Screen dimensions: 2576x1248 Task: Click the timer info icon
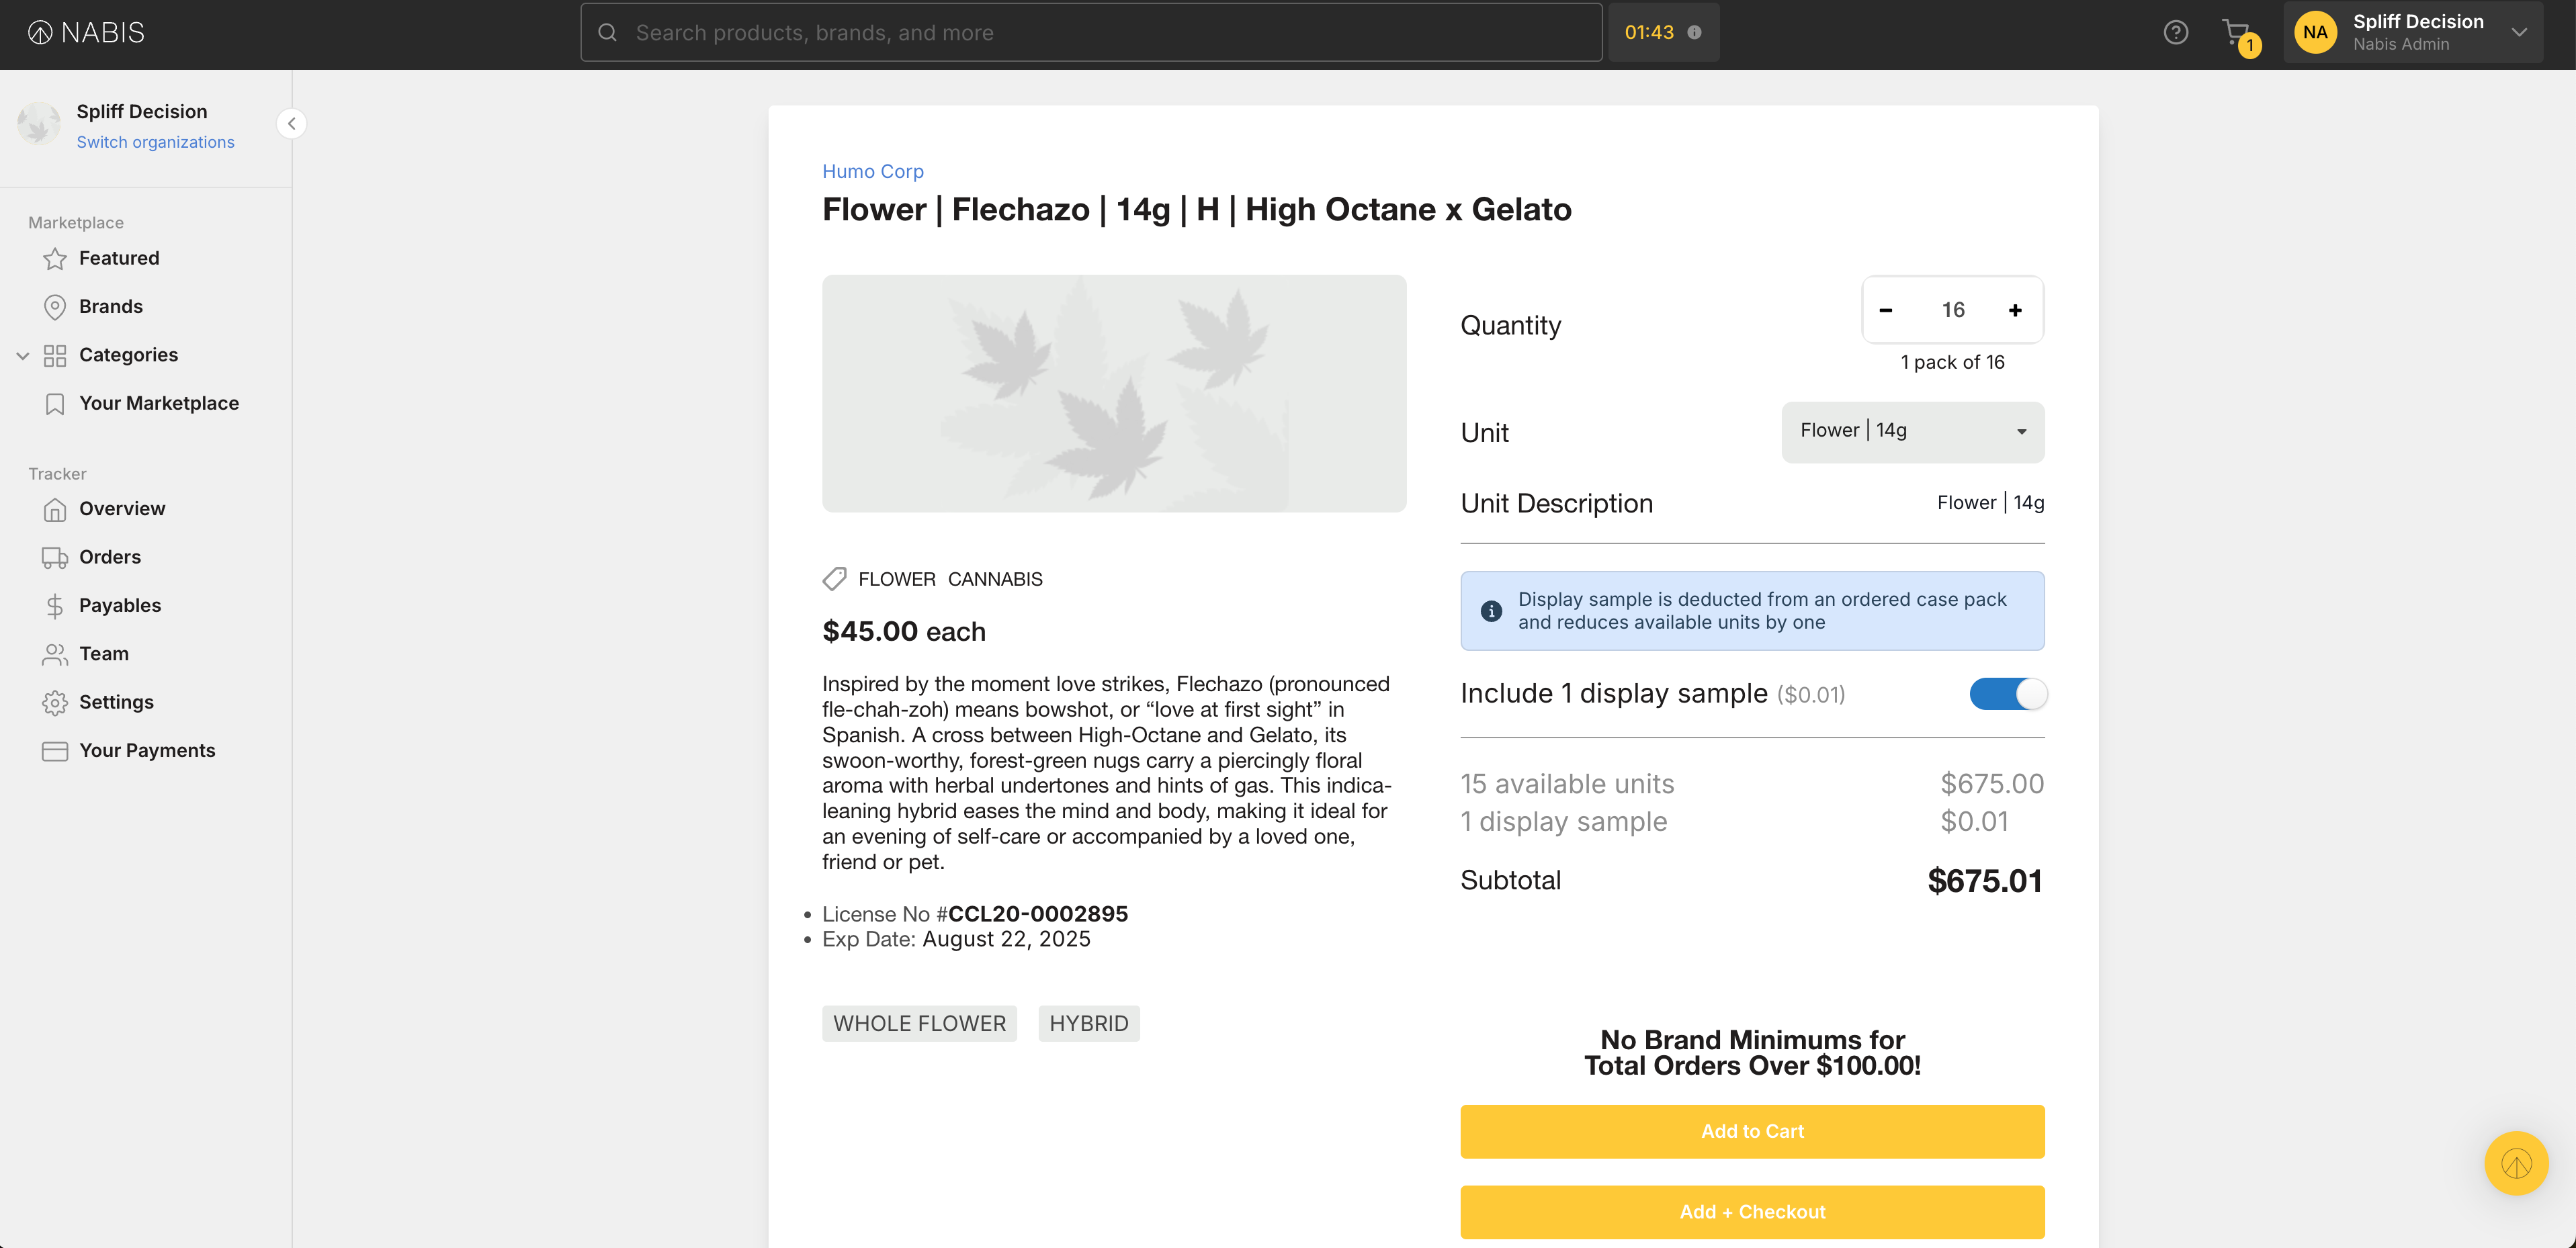tap(1694, 33)
